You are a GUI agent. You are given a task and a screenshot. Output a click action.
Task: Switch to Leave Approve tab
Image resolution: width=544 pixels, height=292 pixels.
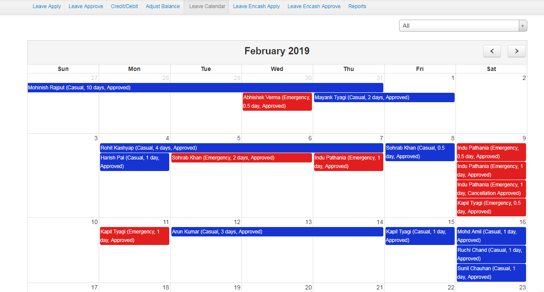point(85,6)
